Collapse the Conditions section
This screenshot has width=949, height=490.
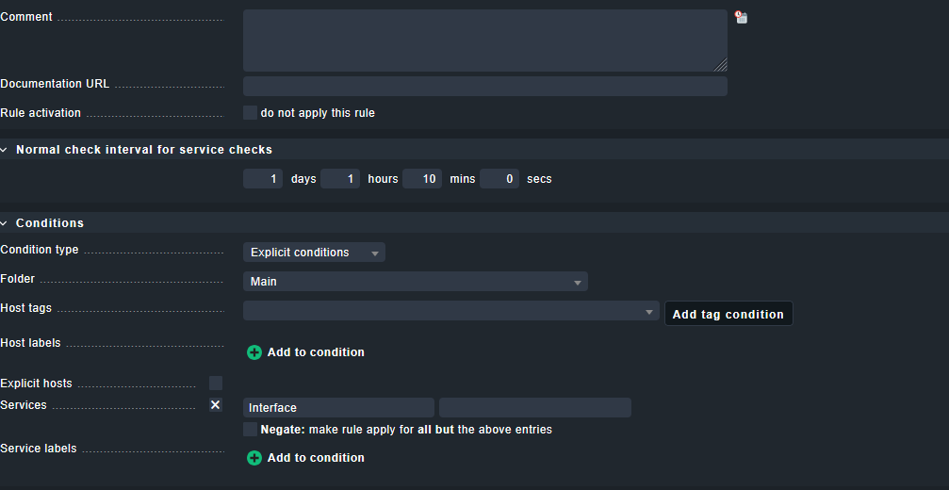(x=6, y=223)
